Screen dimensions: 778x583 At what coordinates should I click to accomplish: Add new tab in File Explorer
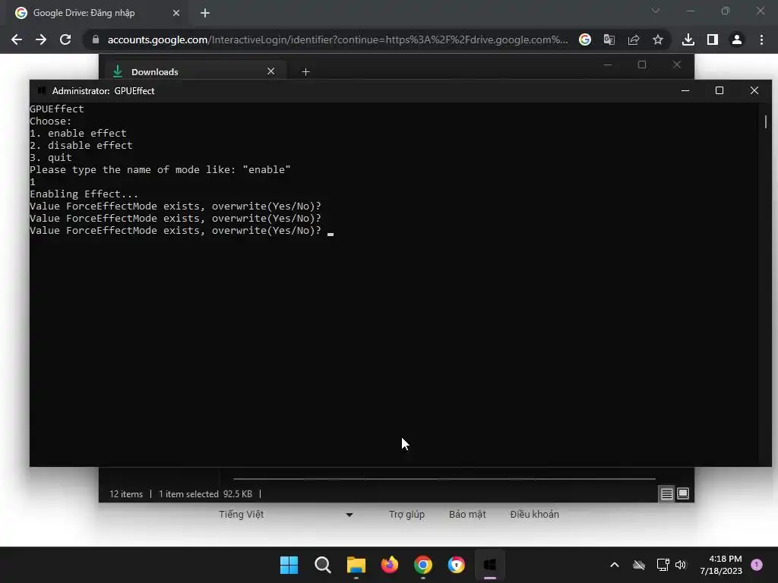pyautogui.click(x=305, y=72)
